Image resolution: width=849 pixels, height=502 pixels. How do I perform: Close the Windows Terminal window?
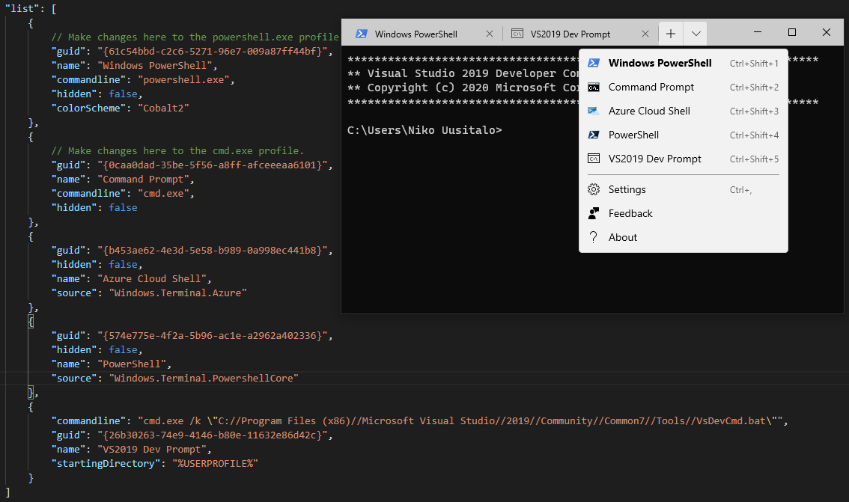(x=827, y=32)
